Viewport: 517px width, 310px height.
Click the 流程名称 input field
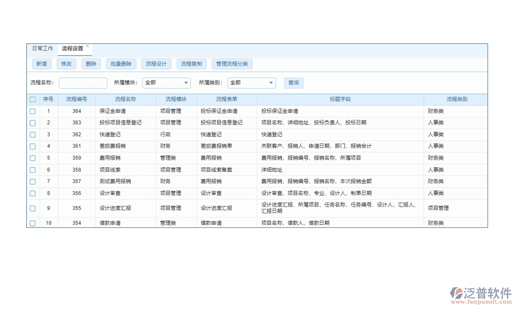[83, 83]
